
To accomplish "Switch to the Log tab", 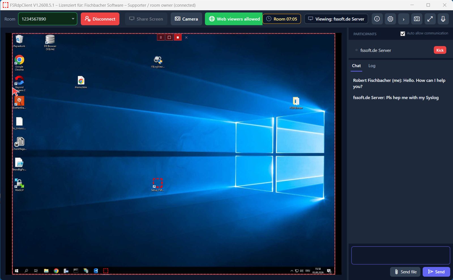I will [x=372, y=66].
